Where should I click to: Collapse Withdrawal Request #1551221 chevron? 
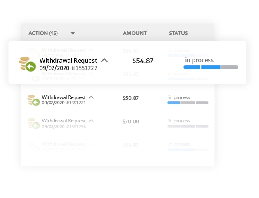(x=91, y=97)
